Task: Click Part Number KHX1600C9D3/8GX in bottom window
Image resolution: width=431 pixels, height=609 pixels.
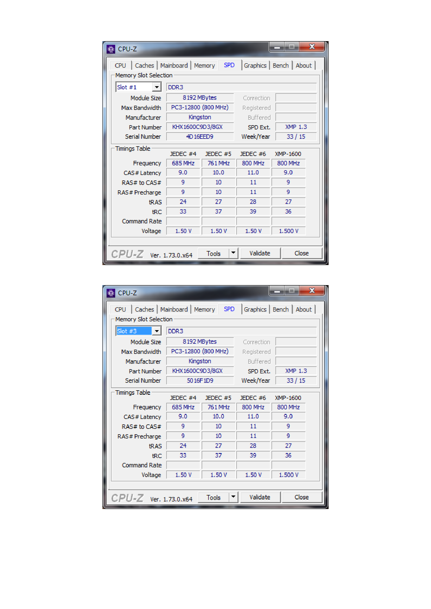Action: click(x=200, y=371)
